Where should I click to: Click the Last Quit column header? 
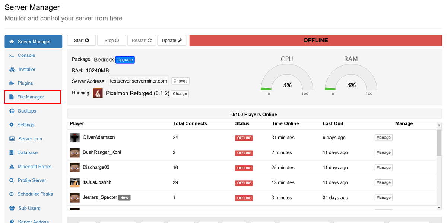click(x=333, y=123)
